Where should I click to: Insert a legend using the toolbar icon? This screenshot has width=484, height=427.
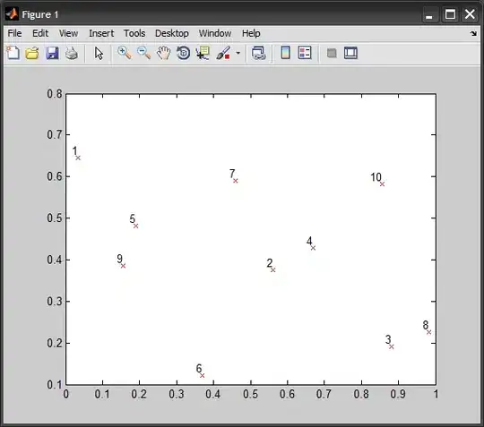click(x=305, y=53)
